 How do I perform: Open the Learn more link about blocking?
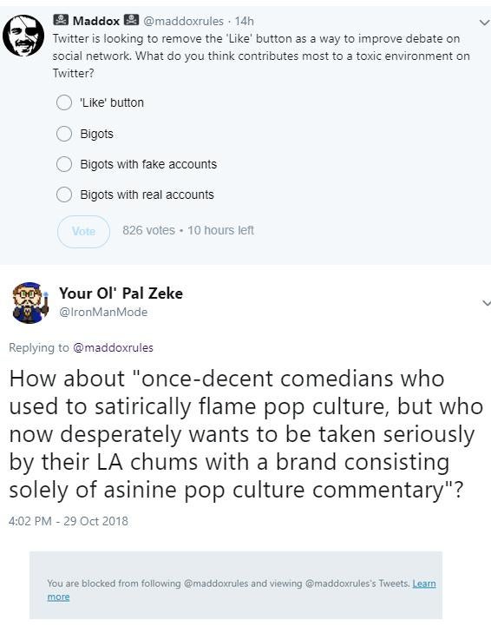[x=424, y=584]
